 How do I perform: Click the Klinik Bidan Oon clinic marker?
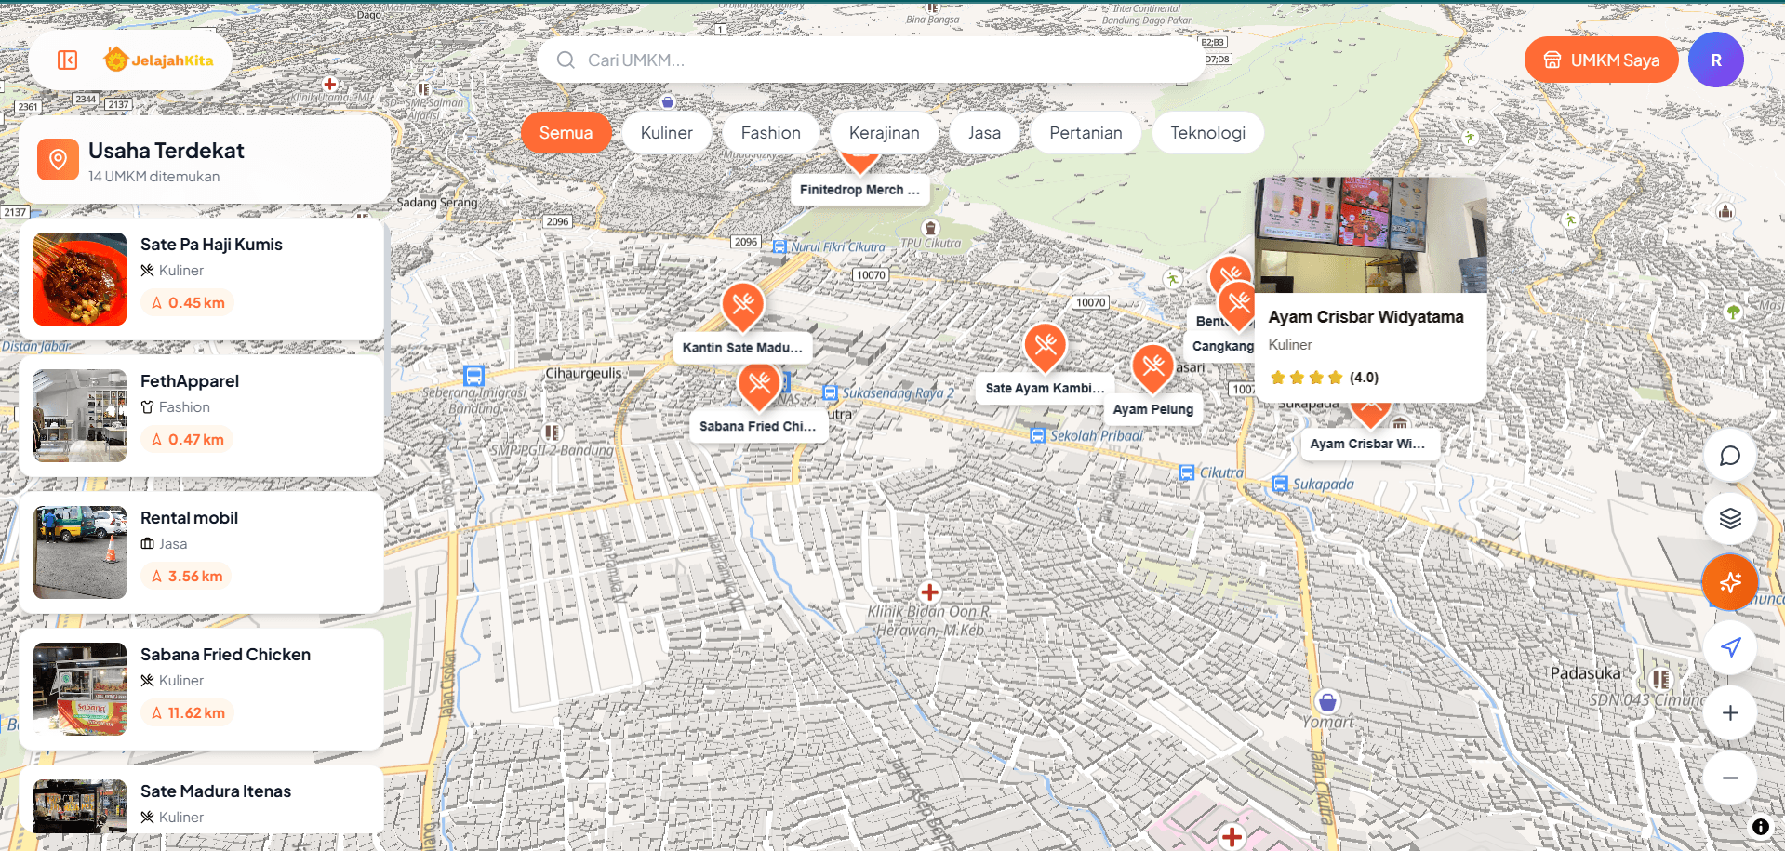pos(929,592)
